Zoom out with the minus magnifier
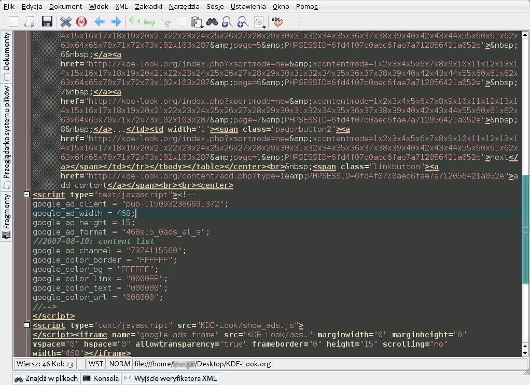Viewport: 530px width, 385px height. point(228,22)
